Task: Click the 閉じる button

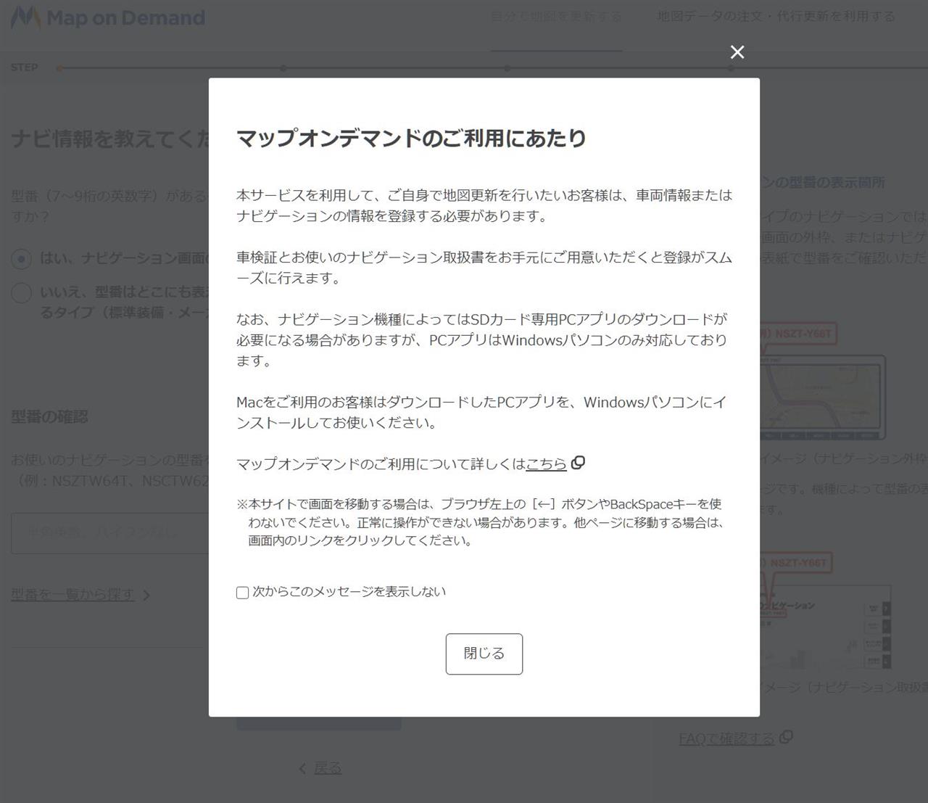Action: 484,654
